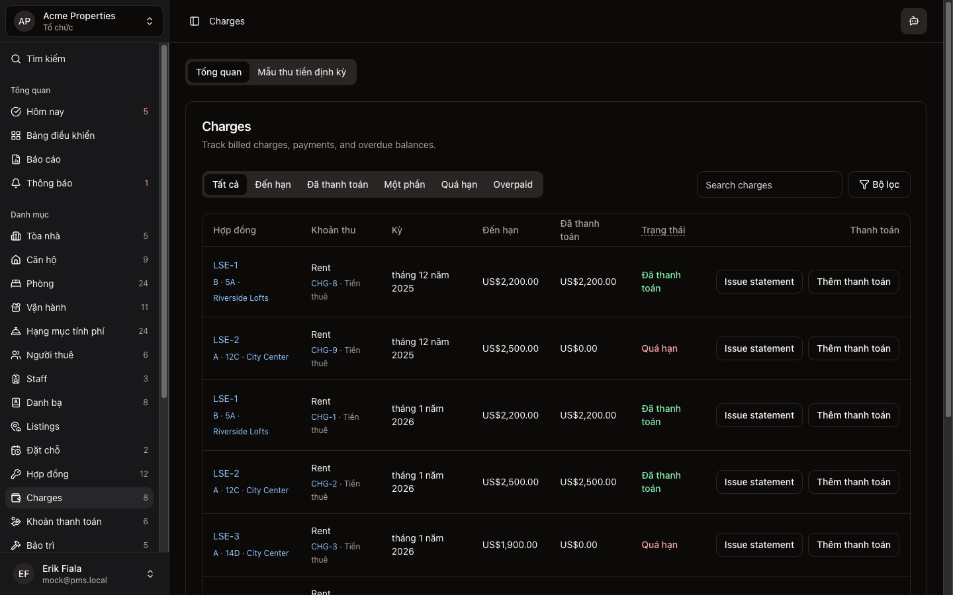The width and height of the screenshot is (953, 595).
Task: Open the Bộ lọc filter dropdown
Action: click(878, 184)
